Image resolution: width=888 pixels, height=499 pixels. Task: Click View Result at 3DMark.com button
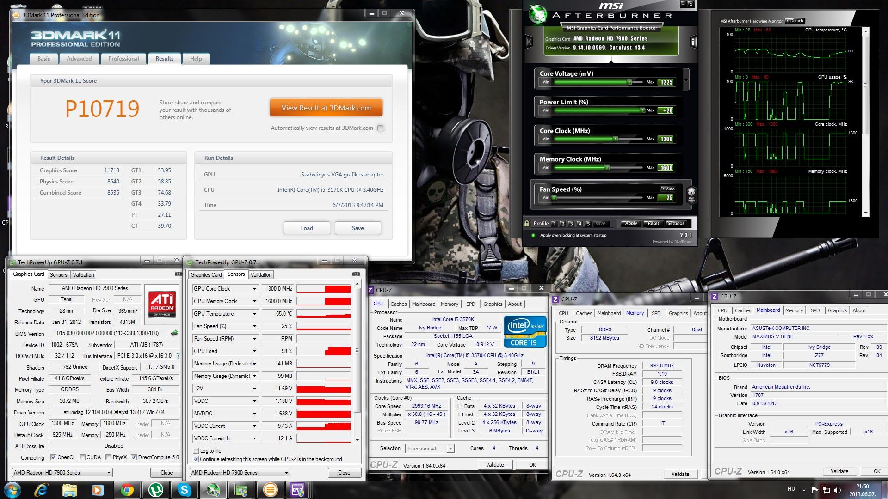pos(326,108)
